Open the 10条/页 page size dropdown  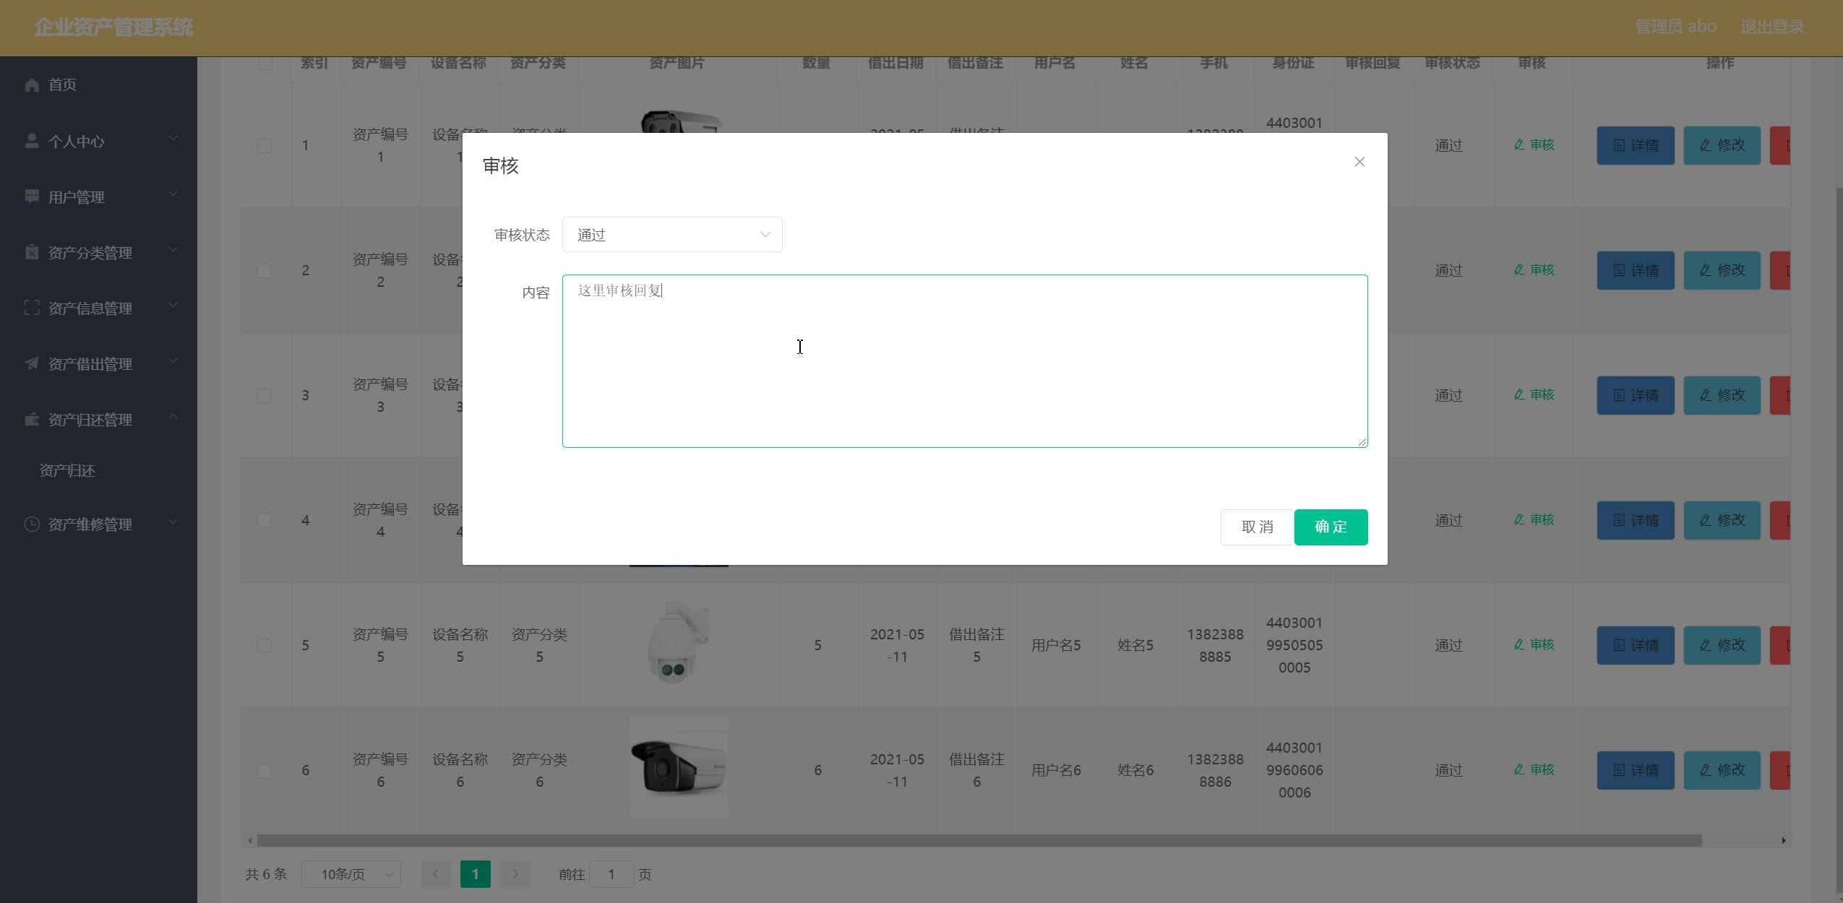[x=351, y=875]
